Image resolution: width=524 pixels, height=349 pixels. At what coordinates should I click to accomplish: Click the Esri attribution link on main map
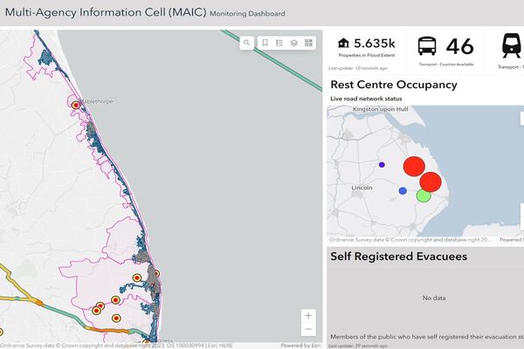pos(306,345)
